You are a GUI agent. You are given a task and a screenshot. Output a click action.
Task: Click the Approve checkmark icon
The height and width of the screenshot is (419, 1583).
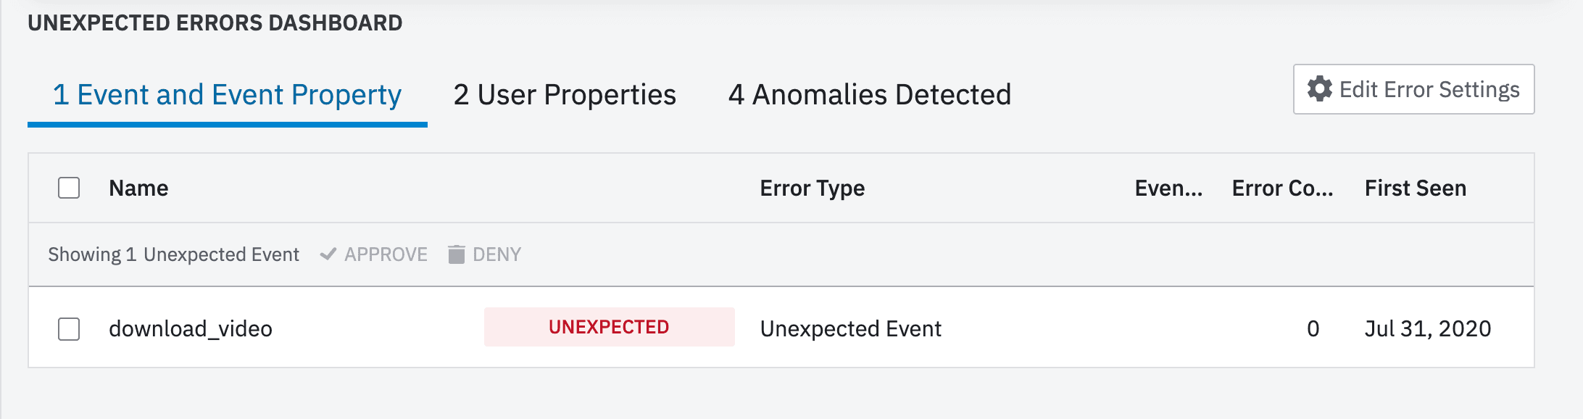pos(328,254)
